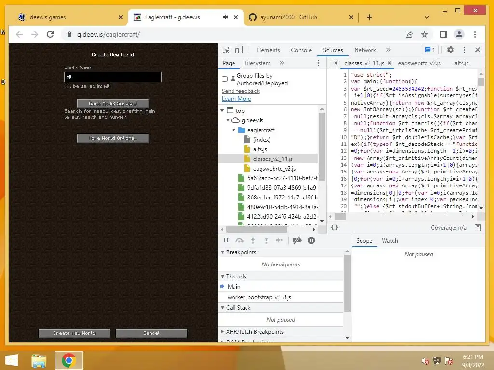Toggle the browser side panel icon
Screen dimensions: 494x370
coord(444,34)
